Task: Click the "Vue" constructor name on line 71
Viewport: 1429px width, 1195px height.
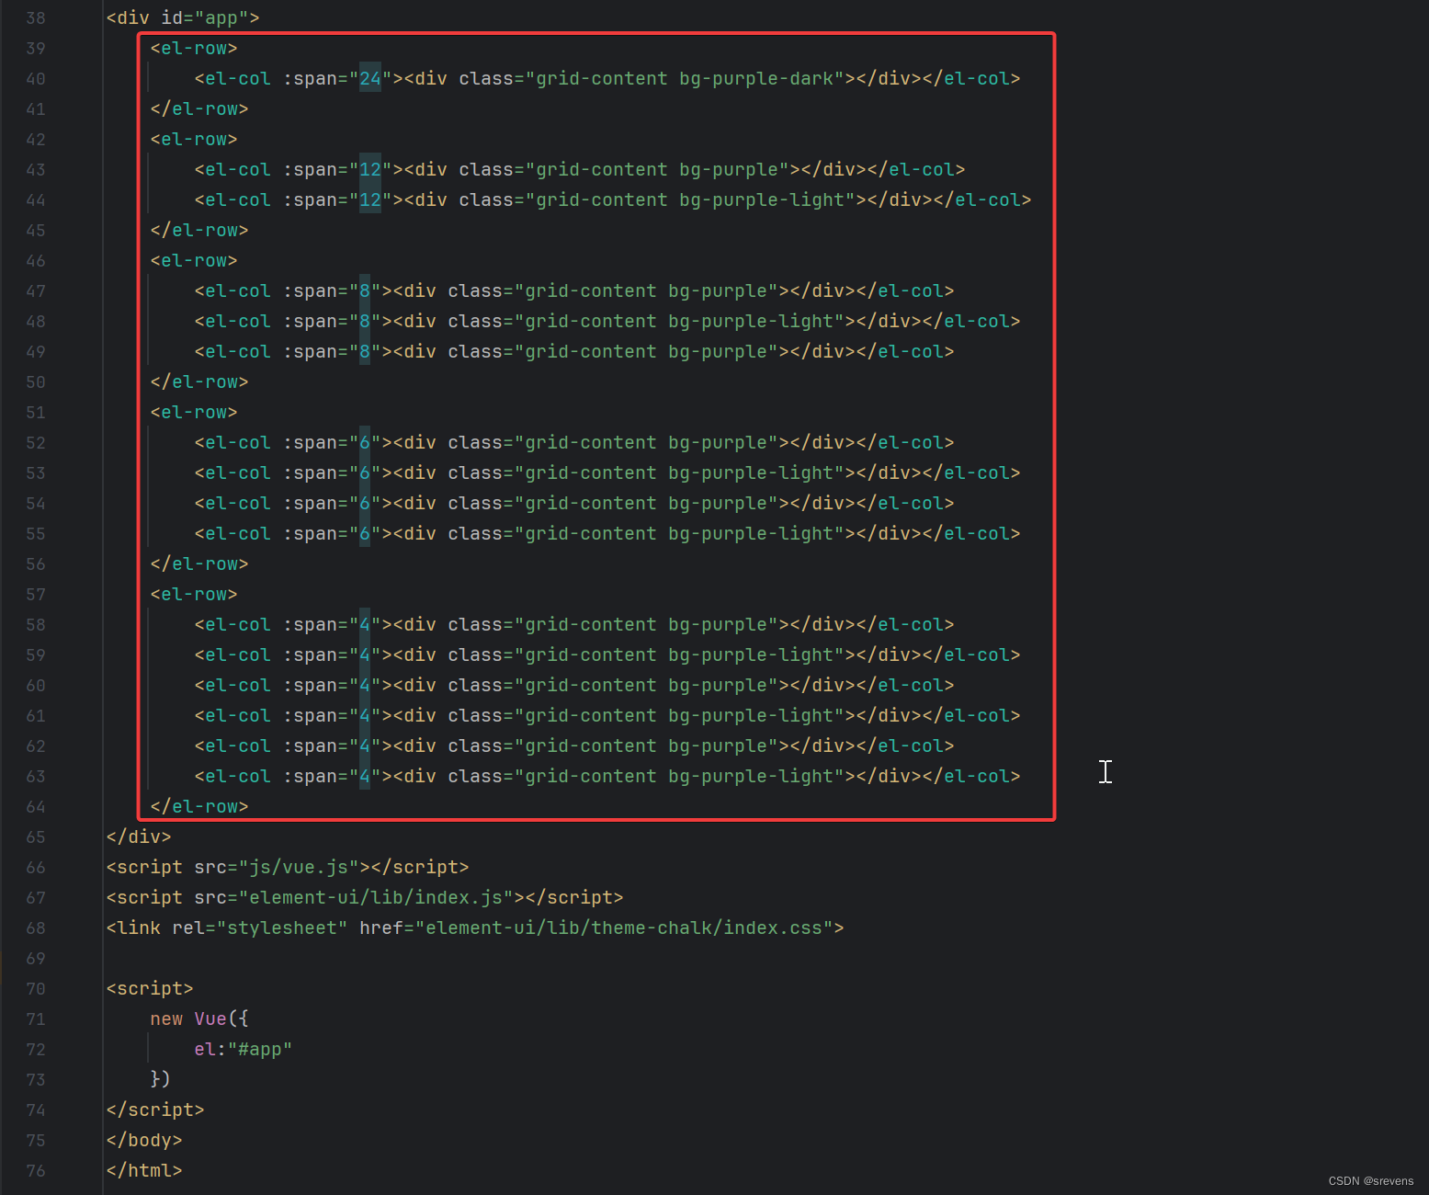Action: point(210,1019)
